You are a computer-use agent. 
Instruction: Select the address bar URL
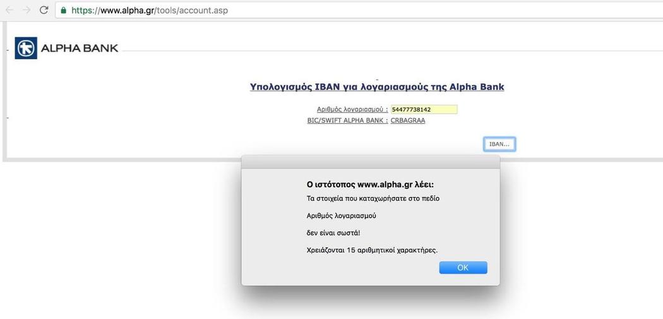150,10
